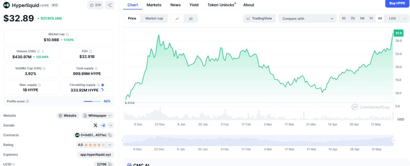This screenshot has height=166, width=410.
Task: Set chart range to 1M
Action: [x=362, y=18]
